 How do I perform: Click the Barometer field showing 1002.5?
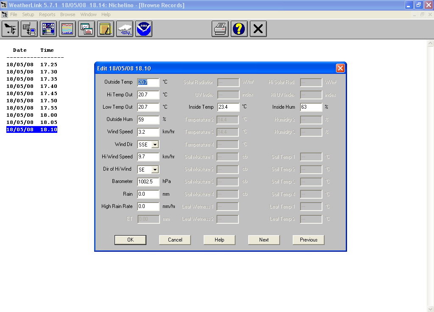(x=148, y=182)
